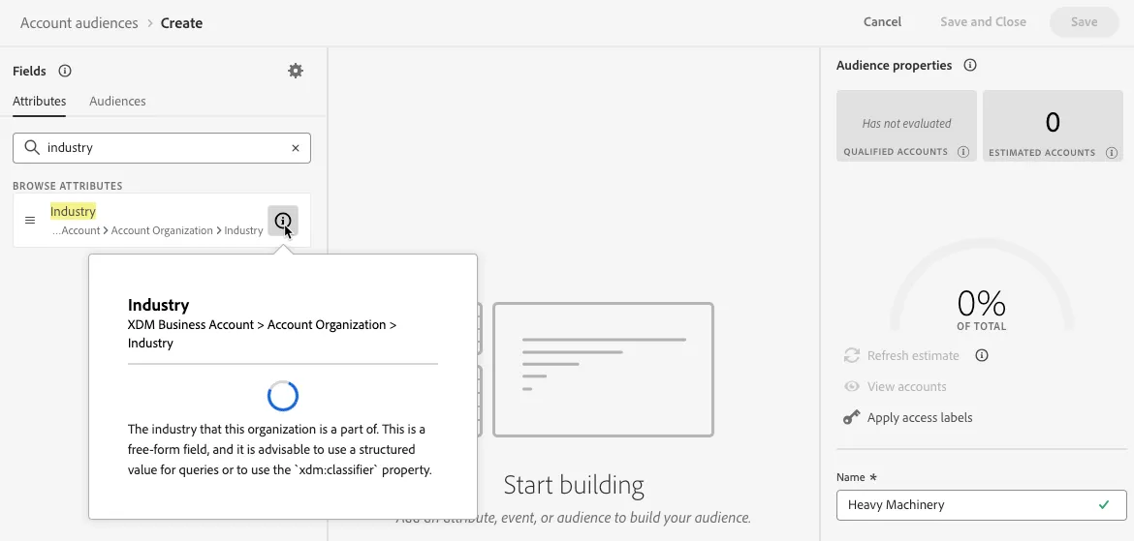Click info icon next to Refresh estimate

pyautogui.click(x=982, y=355)
